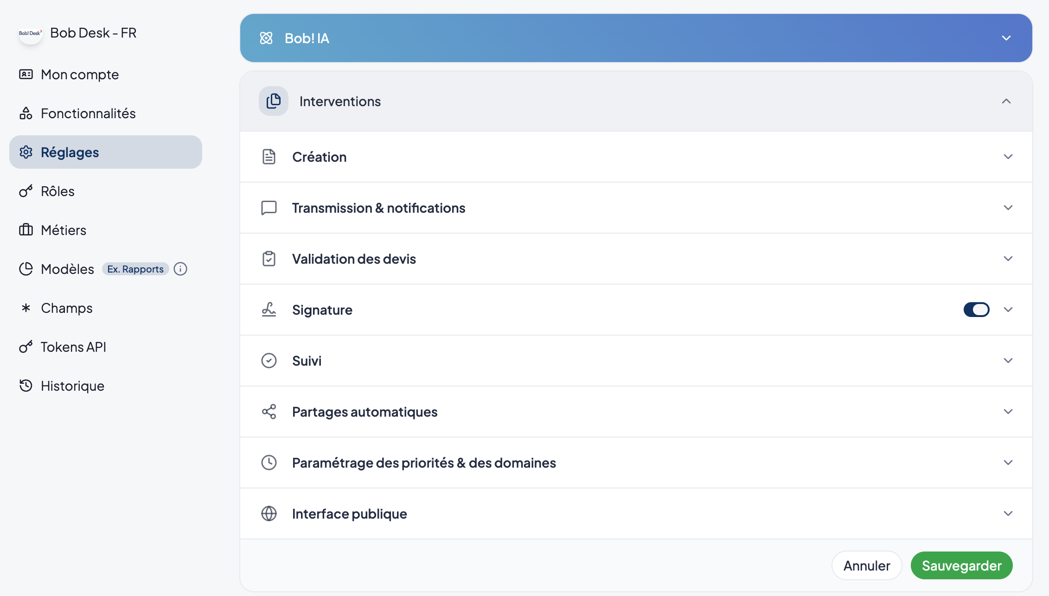Click the Transmission & notifications chat icon
Viewport: 1049px width, 596px height.
coord(269,208)
